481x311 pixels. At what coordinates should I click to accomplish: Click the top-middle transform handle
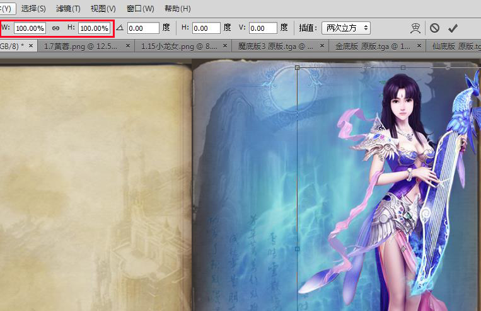[x=403, y=67]
